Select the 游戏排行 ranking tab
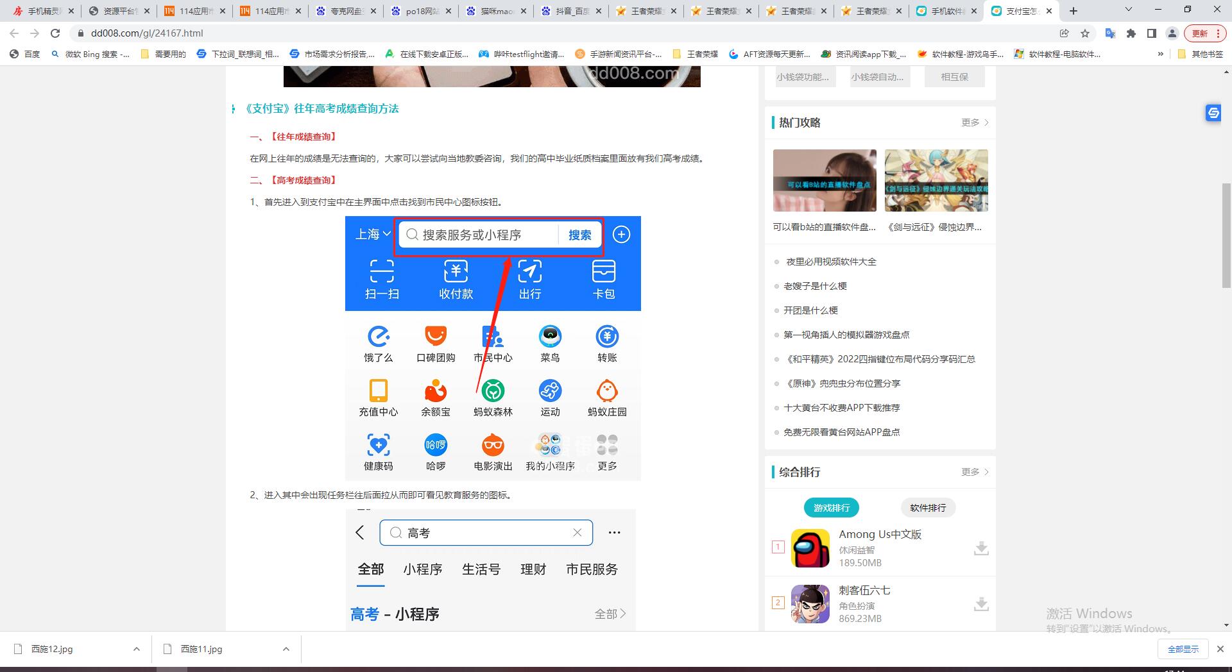The height and width of the screenshot is (672, 1232). (x=832, y=508)
